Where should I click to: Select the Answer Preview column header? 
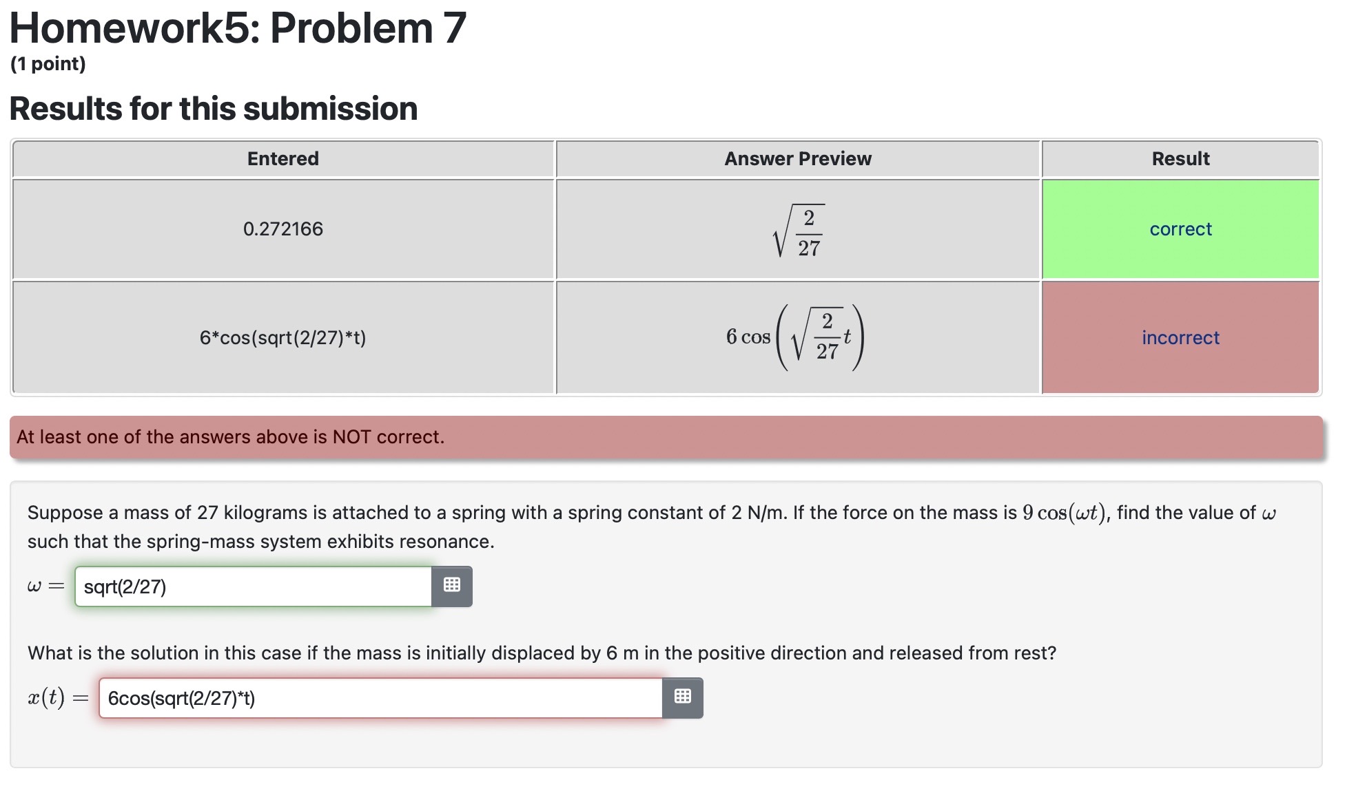click(797, 158)
